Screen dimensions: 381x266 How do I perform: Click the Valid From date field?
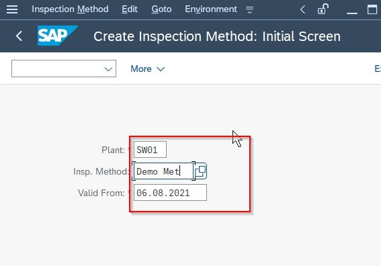pos(170,193)
